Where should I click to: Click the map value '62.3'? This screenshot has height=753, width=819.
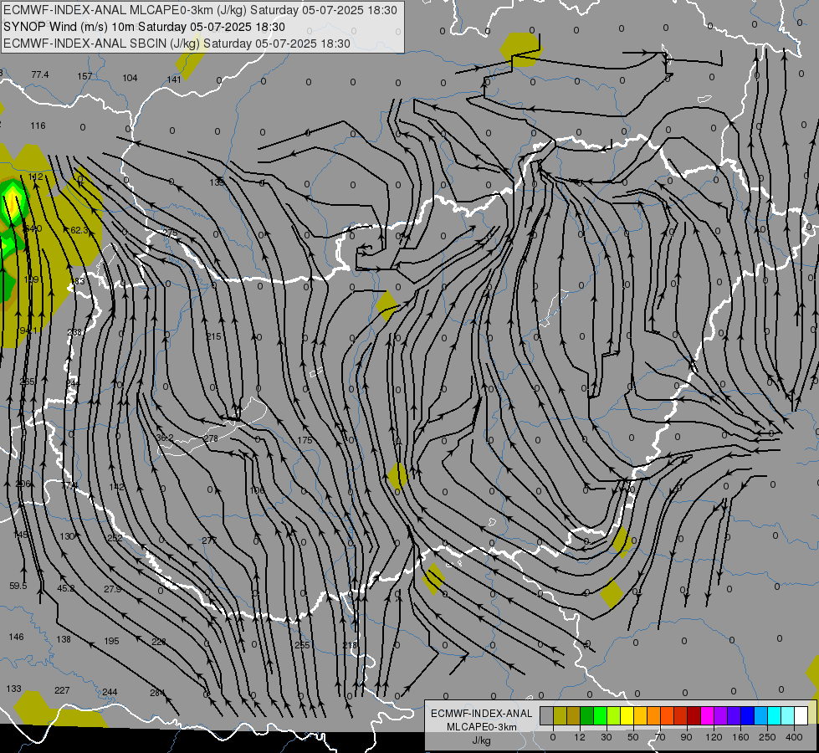pos(79,230)
